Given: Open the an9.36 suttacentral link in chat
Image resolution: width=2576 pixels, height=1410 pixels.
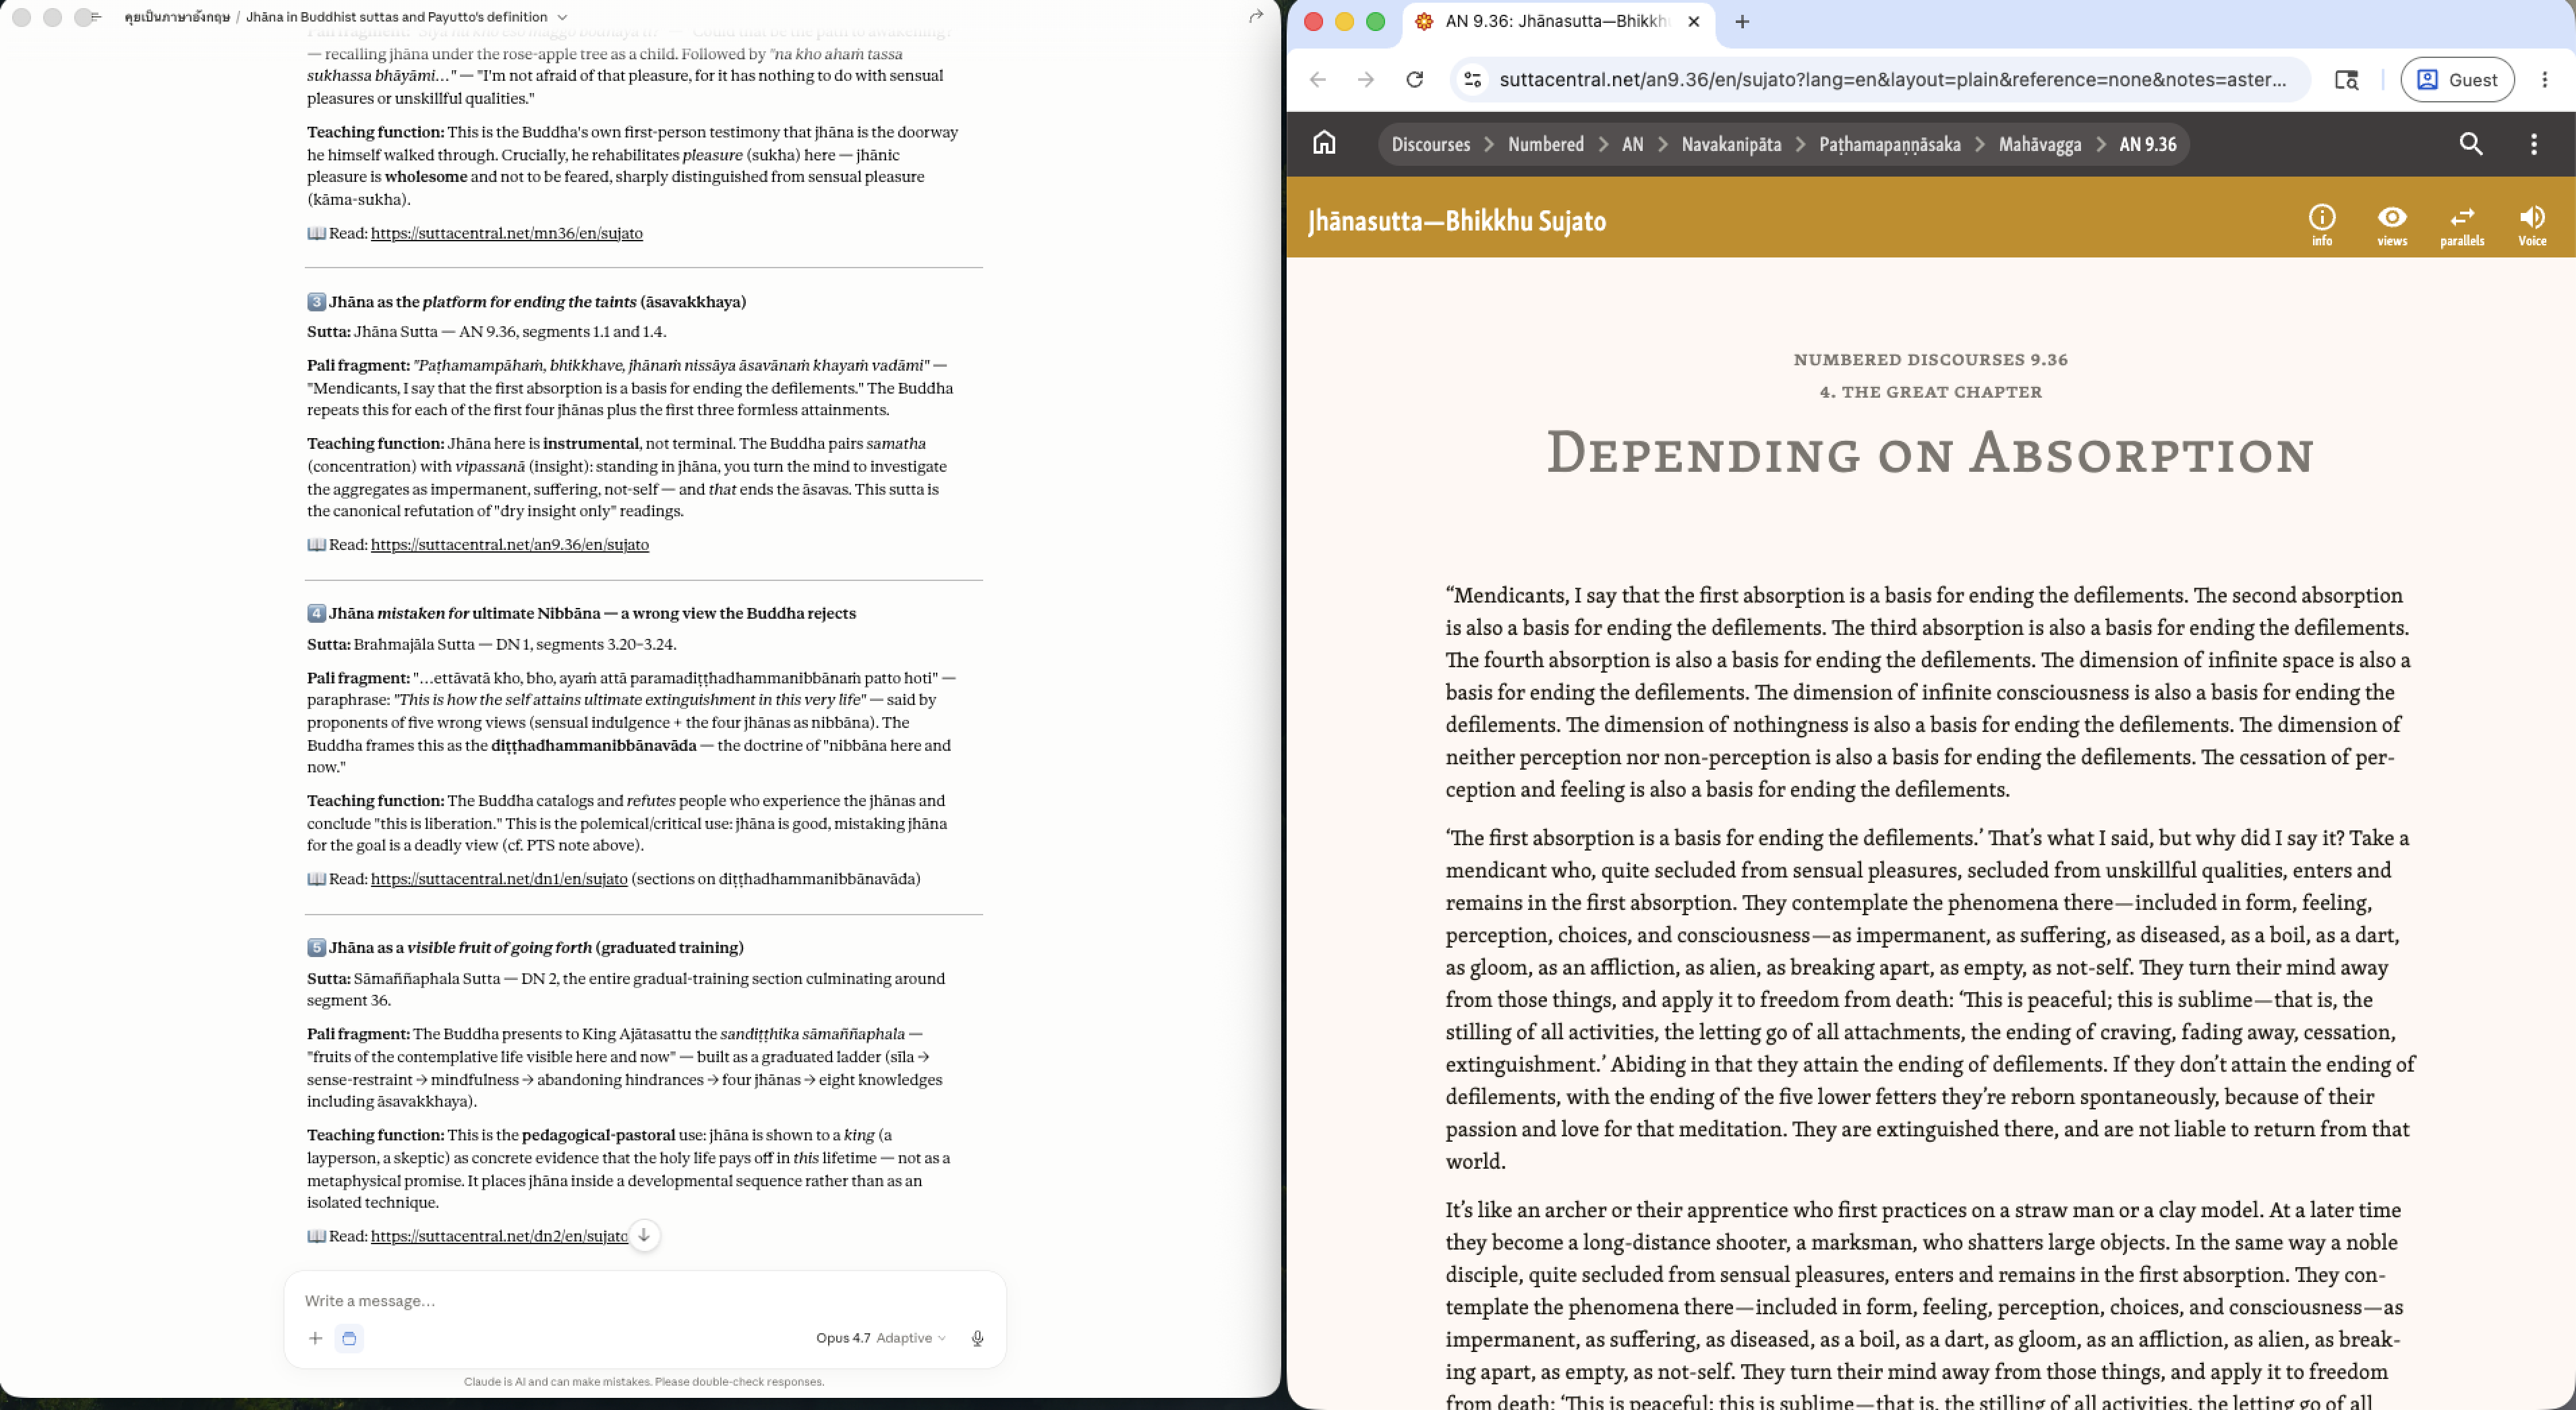Looking at the screenshot, I should [509, 545].
